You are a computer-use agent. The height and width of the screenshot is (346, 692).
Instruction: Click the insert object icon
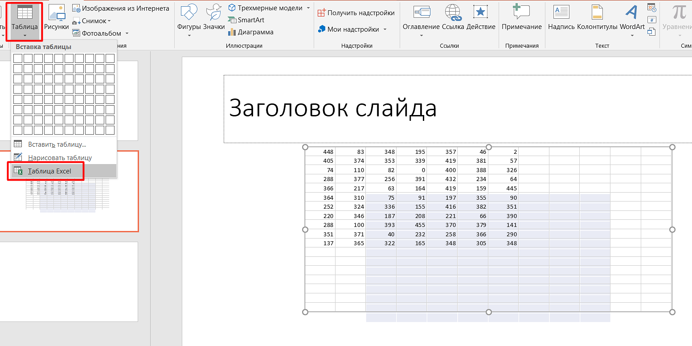coord(651,32)
